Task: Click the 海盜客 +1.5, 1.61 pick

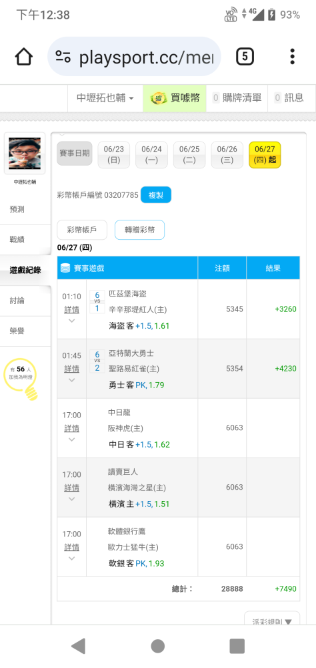Action: click(139, 327)
